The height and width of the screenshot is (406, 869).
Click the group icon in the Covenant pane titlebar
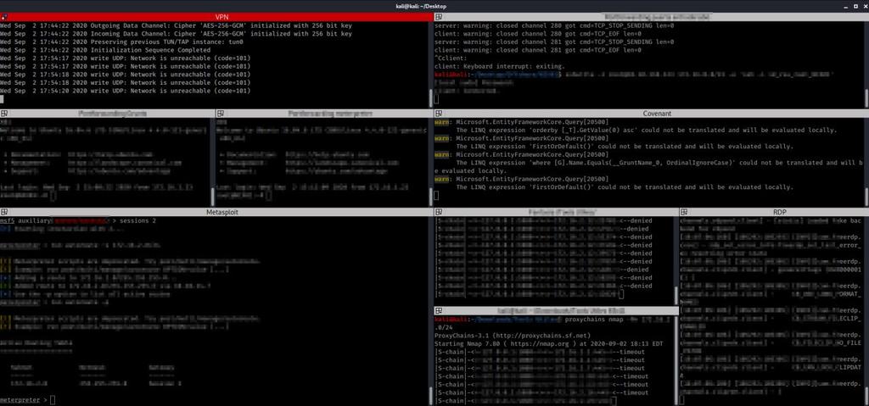[438, 114]
